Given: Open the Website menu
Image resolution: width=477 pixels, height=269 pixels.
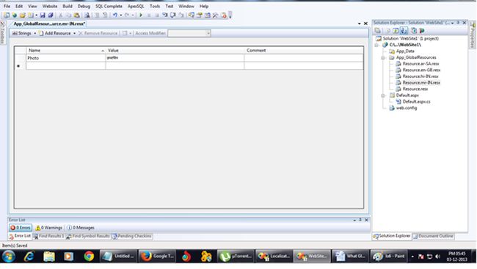Looking at the screenshot, I should 50,6.
